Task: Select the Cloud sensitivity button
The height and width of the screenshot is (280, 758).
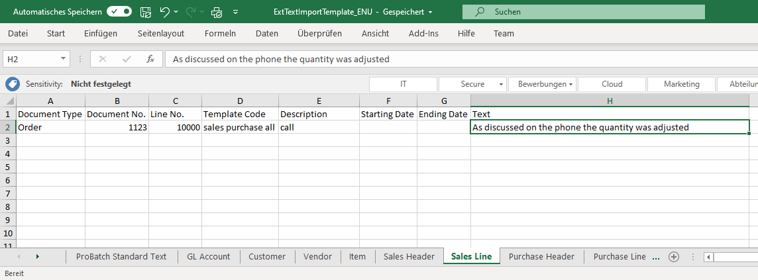Action: (612, 84)
